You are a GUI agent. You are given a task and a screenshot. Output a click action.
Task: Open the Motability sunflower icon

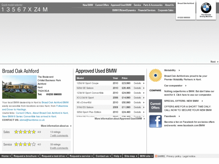pyautogui.click(x=155, y=75)
